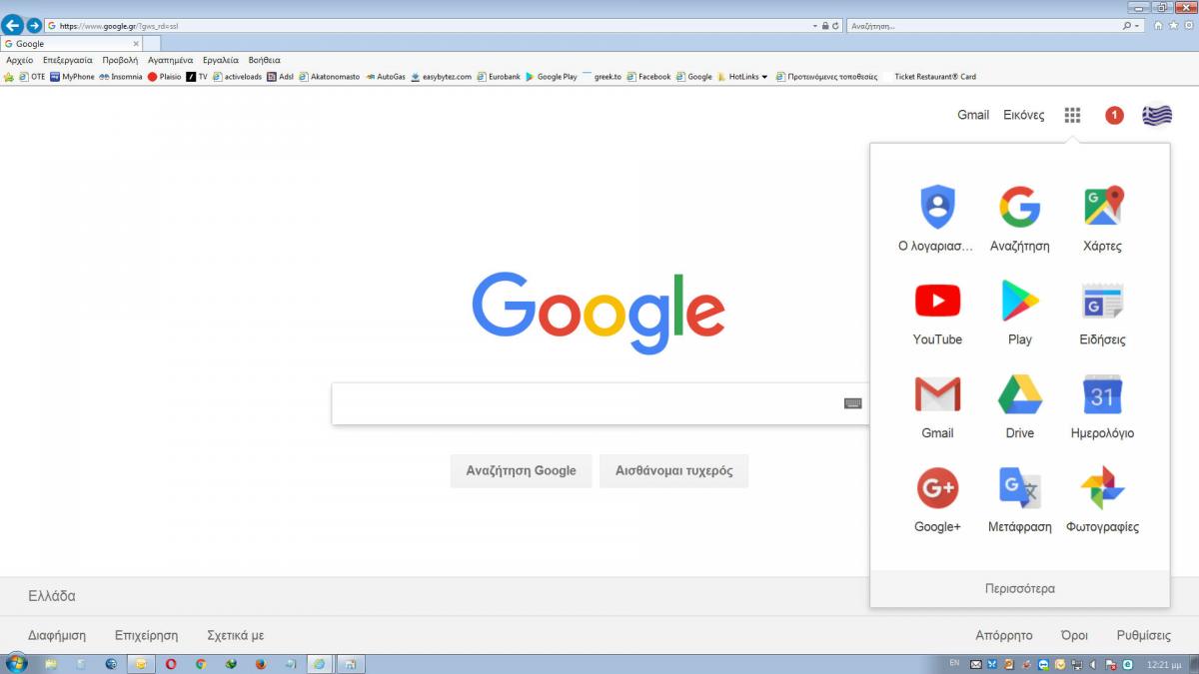This screenshot has height=674, width=1199.
Task: Open a new blank tab
Action: point(152,44)
